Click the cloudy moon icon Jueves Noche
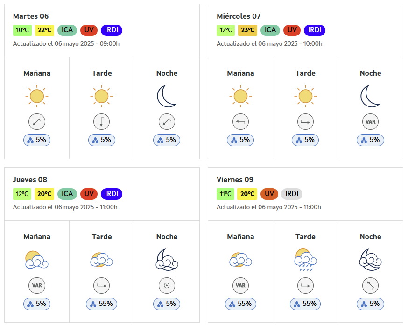Viewport: 408px width, 326px height. click(167, 260)
